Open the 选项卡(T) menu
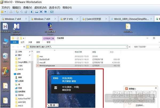 tap(54, 7)
